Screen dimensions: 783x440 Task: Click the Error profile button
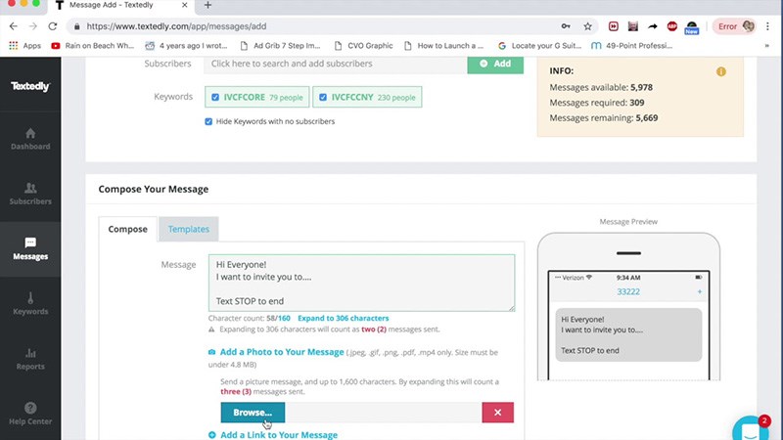pos(734,26)
